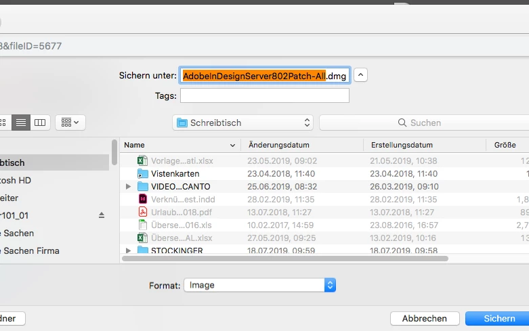
Task: Click the VIDEO...CANTO folder name
Action: coord(180,186)
